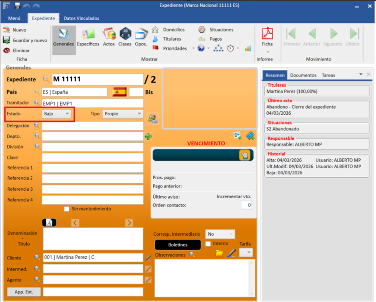Click the Spain flag icon
The width and height of the screenshot is (376, 302).
(119, 92)
